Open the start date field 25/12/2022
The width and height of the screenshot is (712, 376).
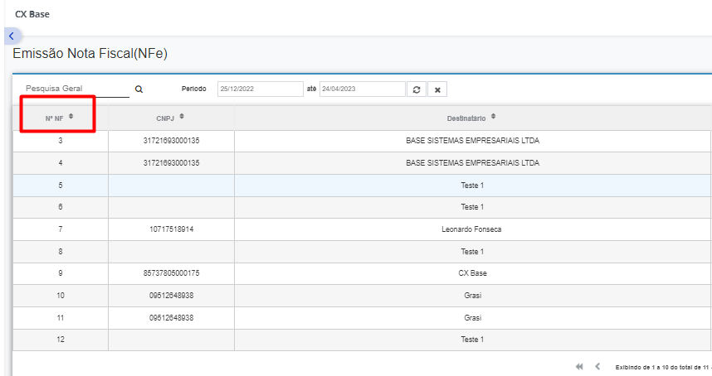[261, 89]
